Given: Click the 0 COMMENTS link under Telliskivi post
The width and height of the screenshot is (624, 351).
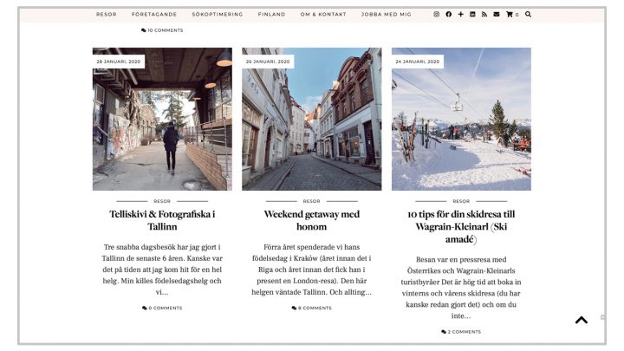Looking at the screenshot, I should tap(162, 308).
